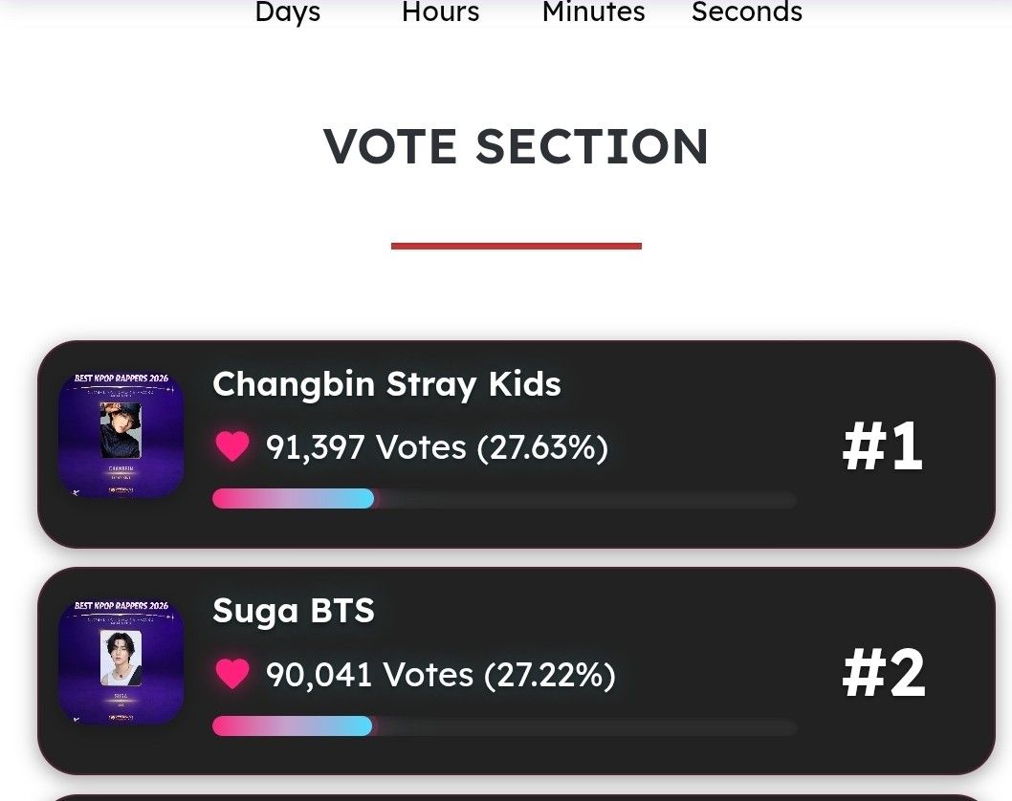Select the Changbin Stray Kids name
Viewport: 1012px width, 801px height.
coord(386,384)
